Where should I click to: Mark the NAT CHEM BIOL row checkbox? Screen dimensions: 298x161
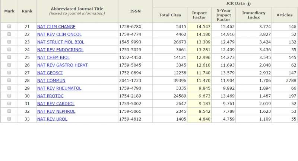click(x=9, y=57)
